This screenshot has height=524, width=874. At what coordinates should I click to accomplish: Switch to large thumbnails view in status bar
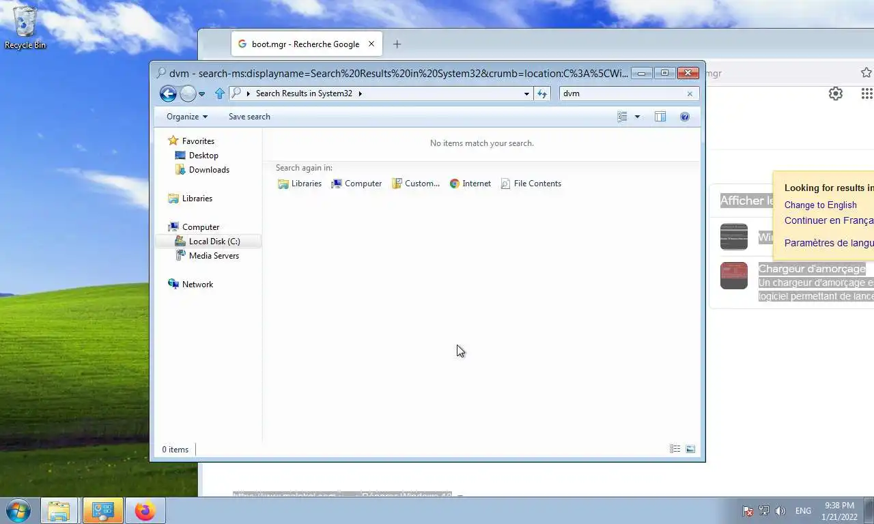point(690,449)
